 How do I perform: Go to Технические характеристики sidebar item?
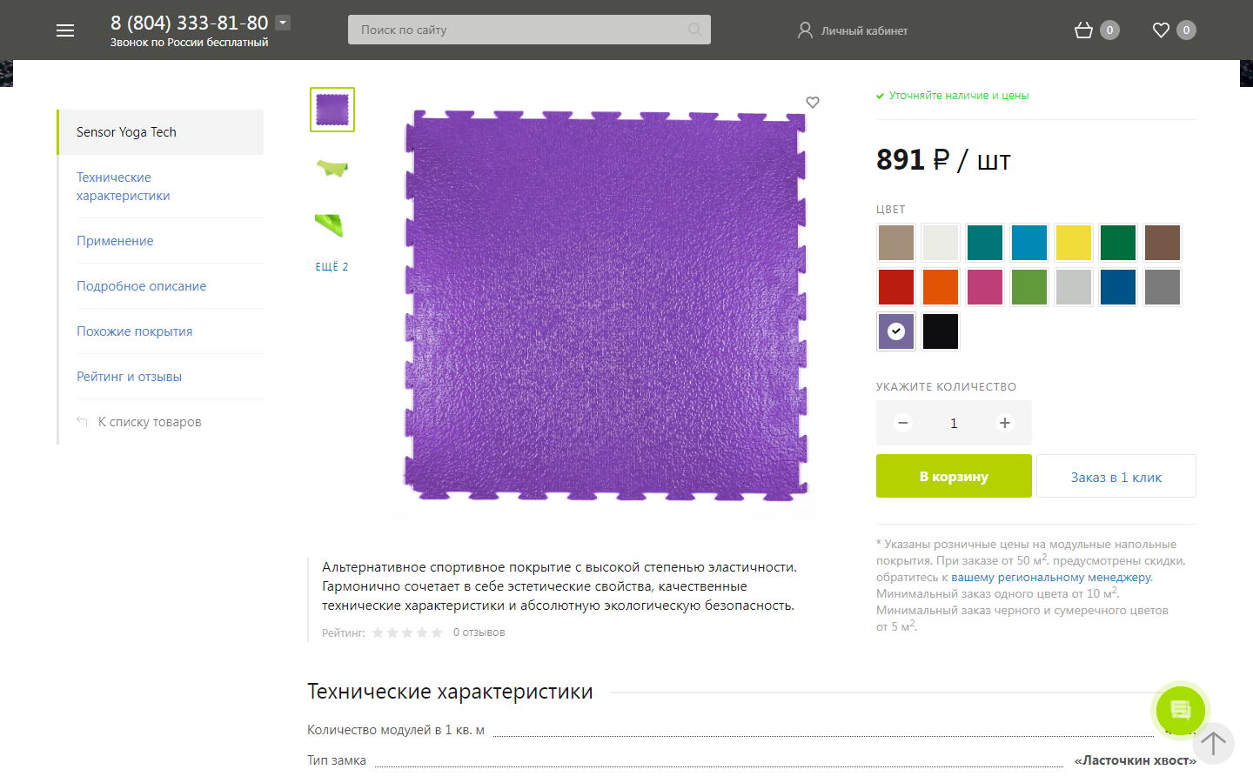coord(124,186)
